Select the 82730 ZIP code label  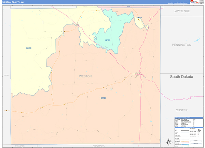[29, 48]
